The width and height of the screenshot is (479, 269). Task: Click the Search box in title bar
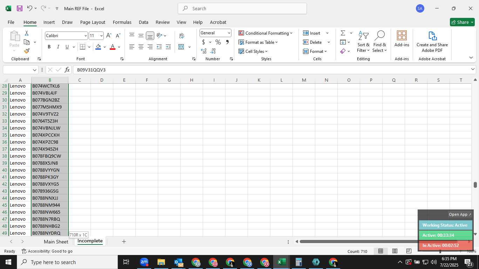(x=242, y=8)
